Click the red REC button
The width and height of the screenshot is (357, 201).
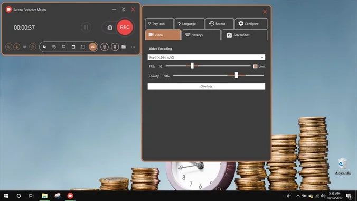(x=125, y=28)
